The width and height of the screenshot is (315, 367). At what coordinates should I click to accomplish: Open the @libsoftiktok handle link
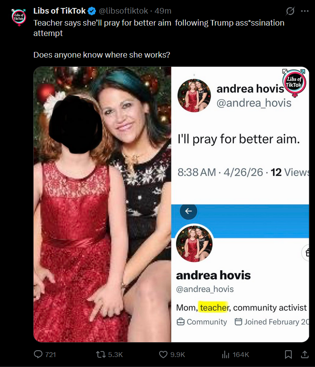pyautogui.click(x=124, y=11)
